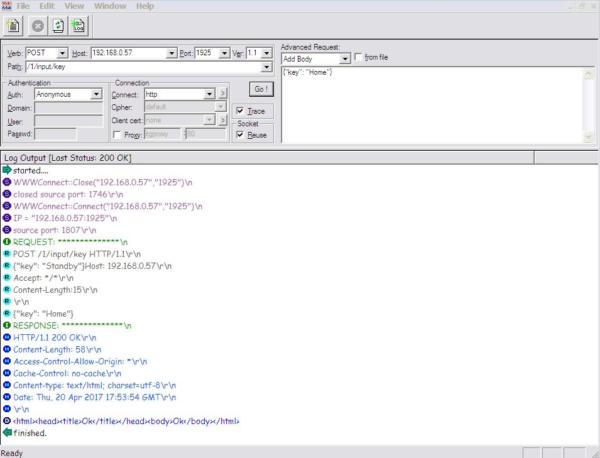Expand the Verb dropdown showing POST
Screen dimensions: 600x458
(x=62, y=53)
